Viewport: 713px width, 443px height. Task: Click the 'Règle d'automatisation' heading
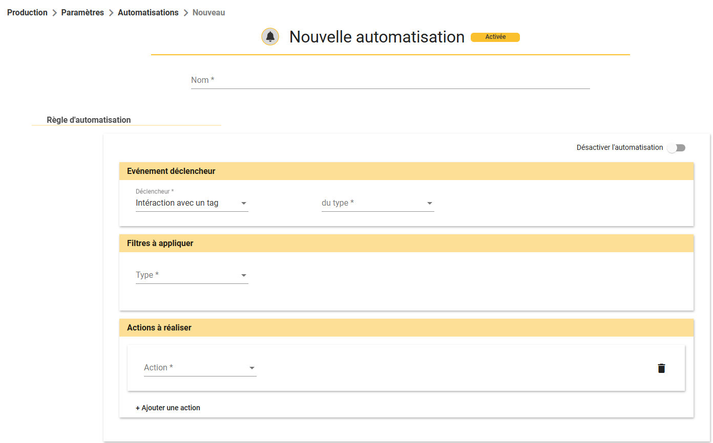tap(89, 120)
